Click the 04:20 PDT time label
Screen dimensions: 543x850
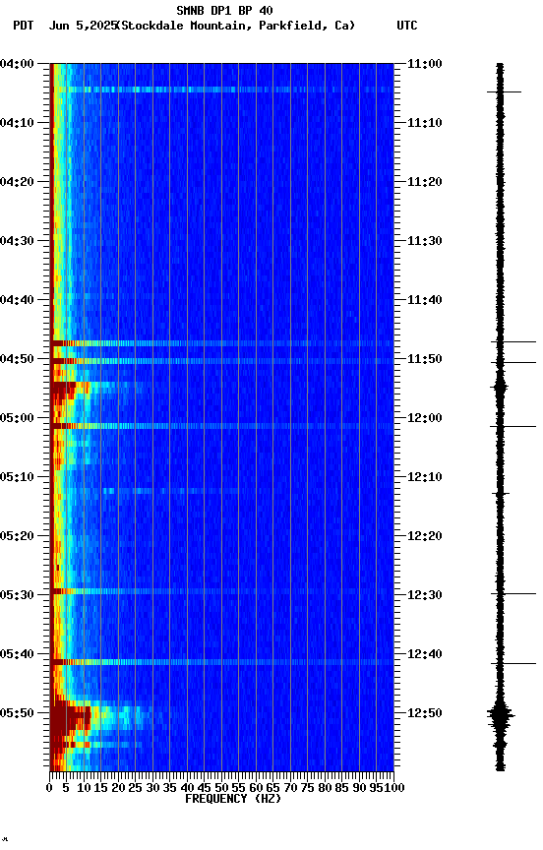[17, 182]
